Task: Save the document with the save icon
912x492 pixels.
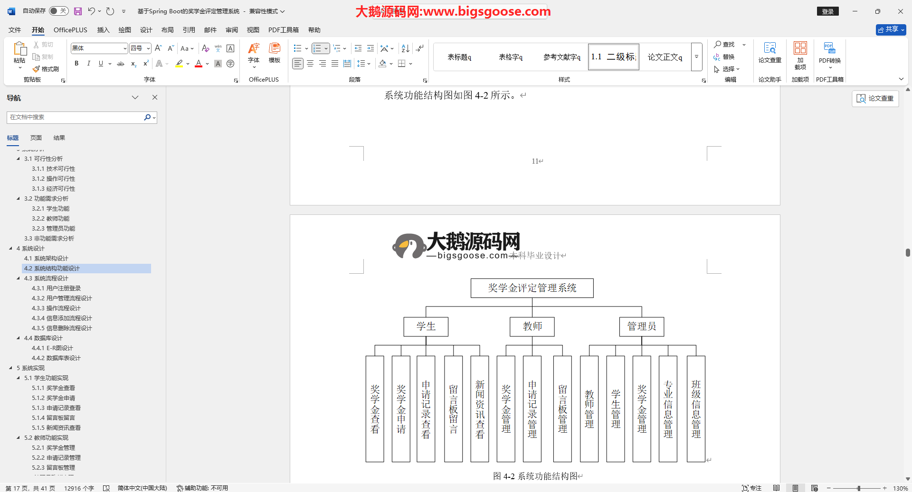Action: pos(78,11)
